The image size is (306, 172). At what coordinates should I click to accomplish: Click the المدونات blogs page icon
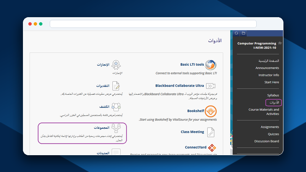coord(116,152)
